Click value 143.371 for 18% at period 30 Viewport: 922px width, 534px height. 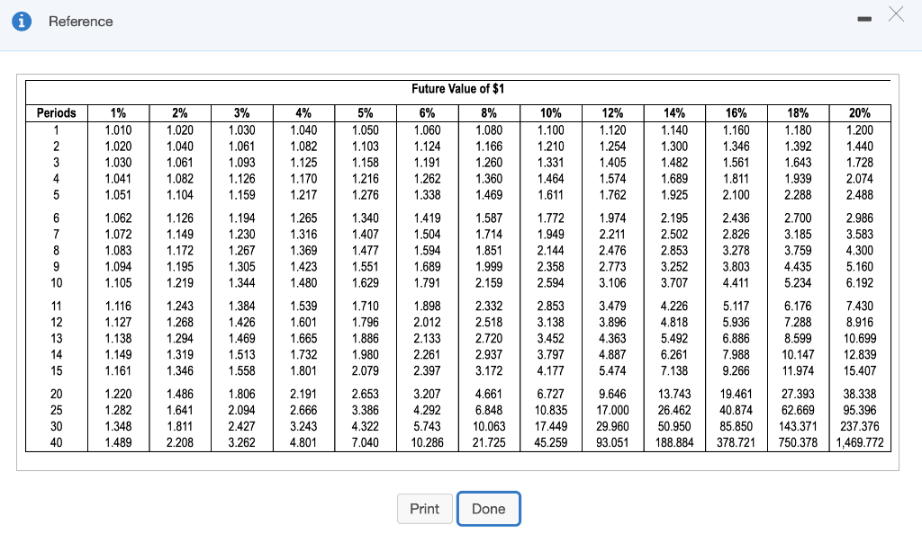coord(798,426)
